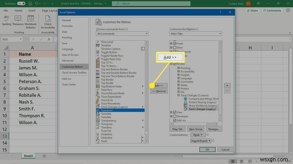This screenshot has height=164, width=293.
Task: Open the Home tab in Excel ribbon
Action: [18, 11]
